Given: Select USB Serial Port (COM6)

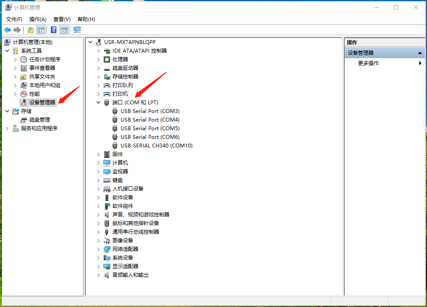Looking at the screenshot, I should pos(150,137).
